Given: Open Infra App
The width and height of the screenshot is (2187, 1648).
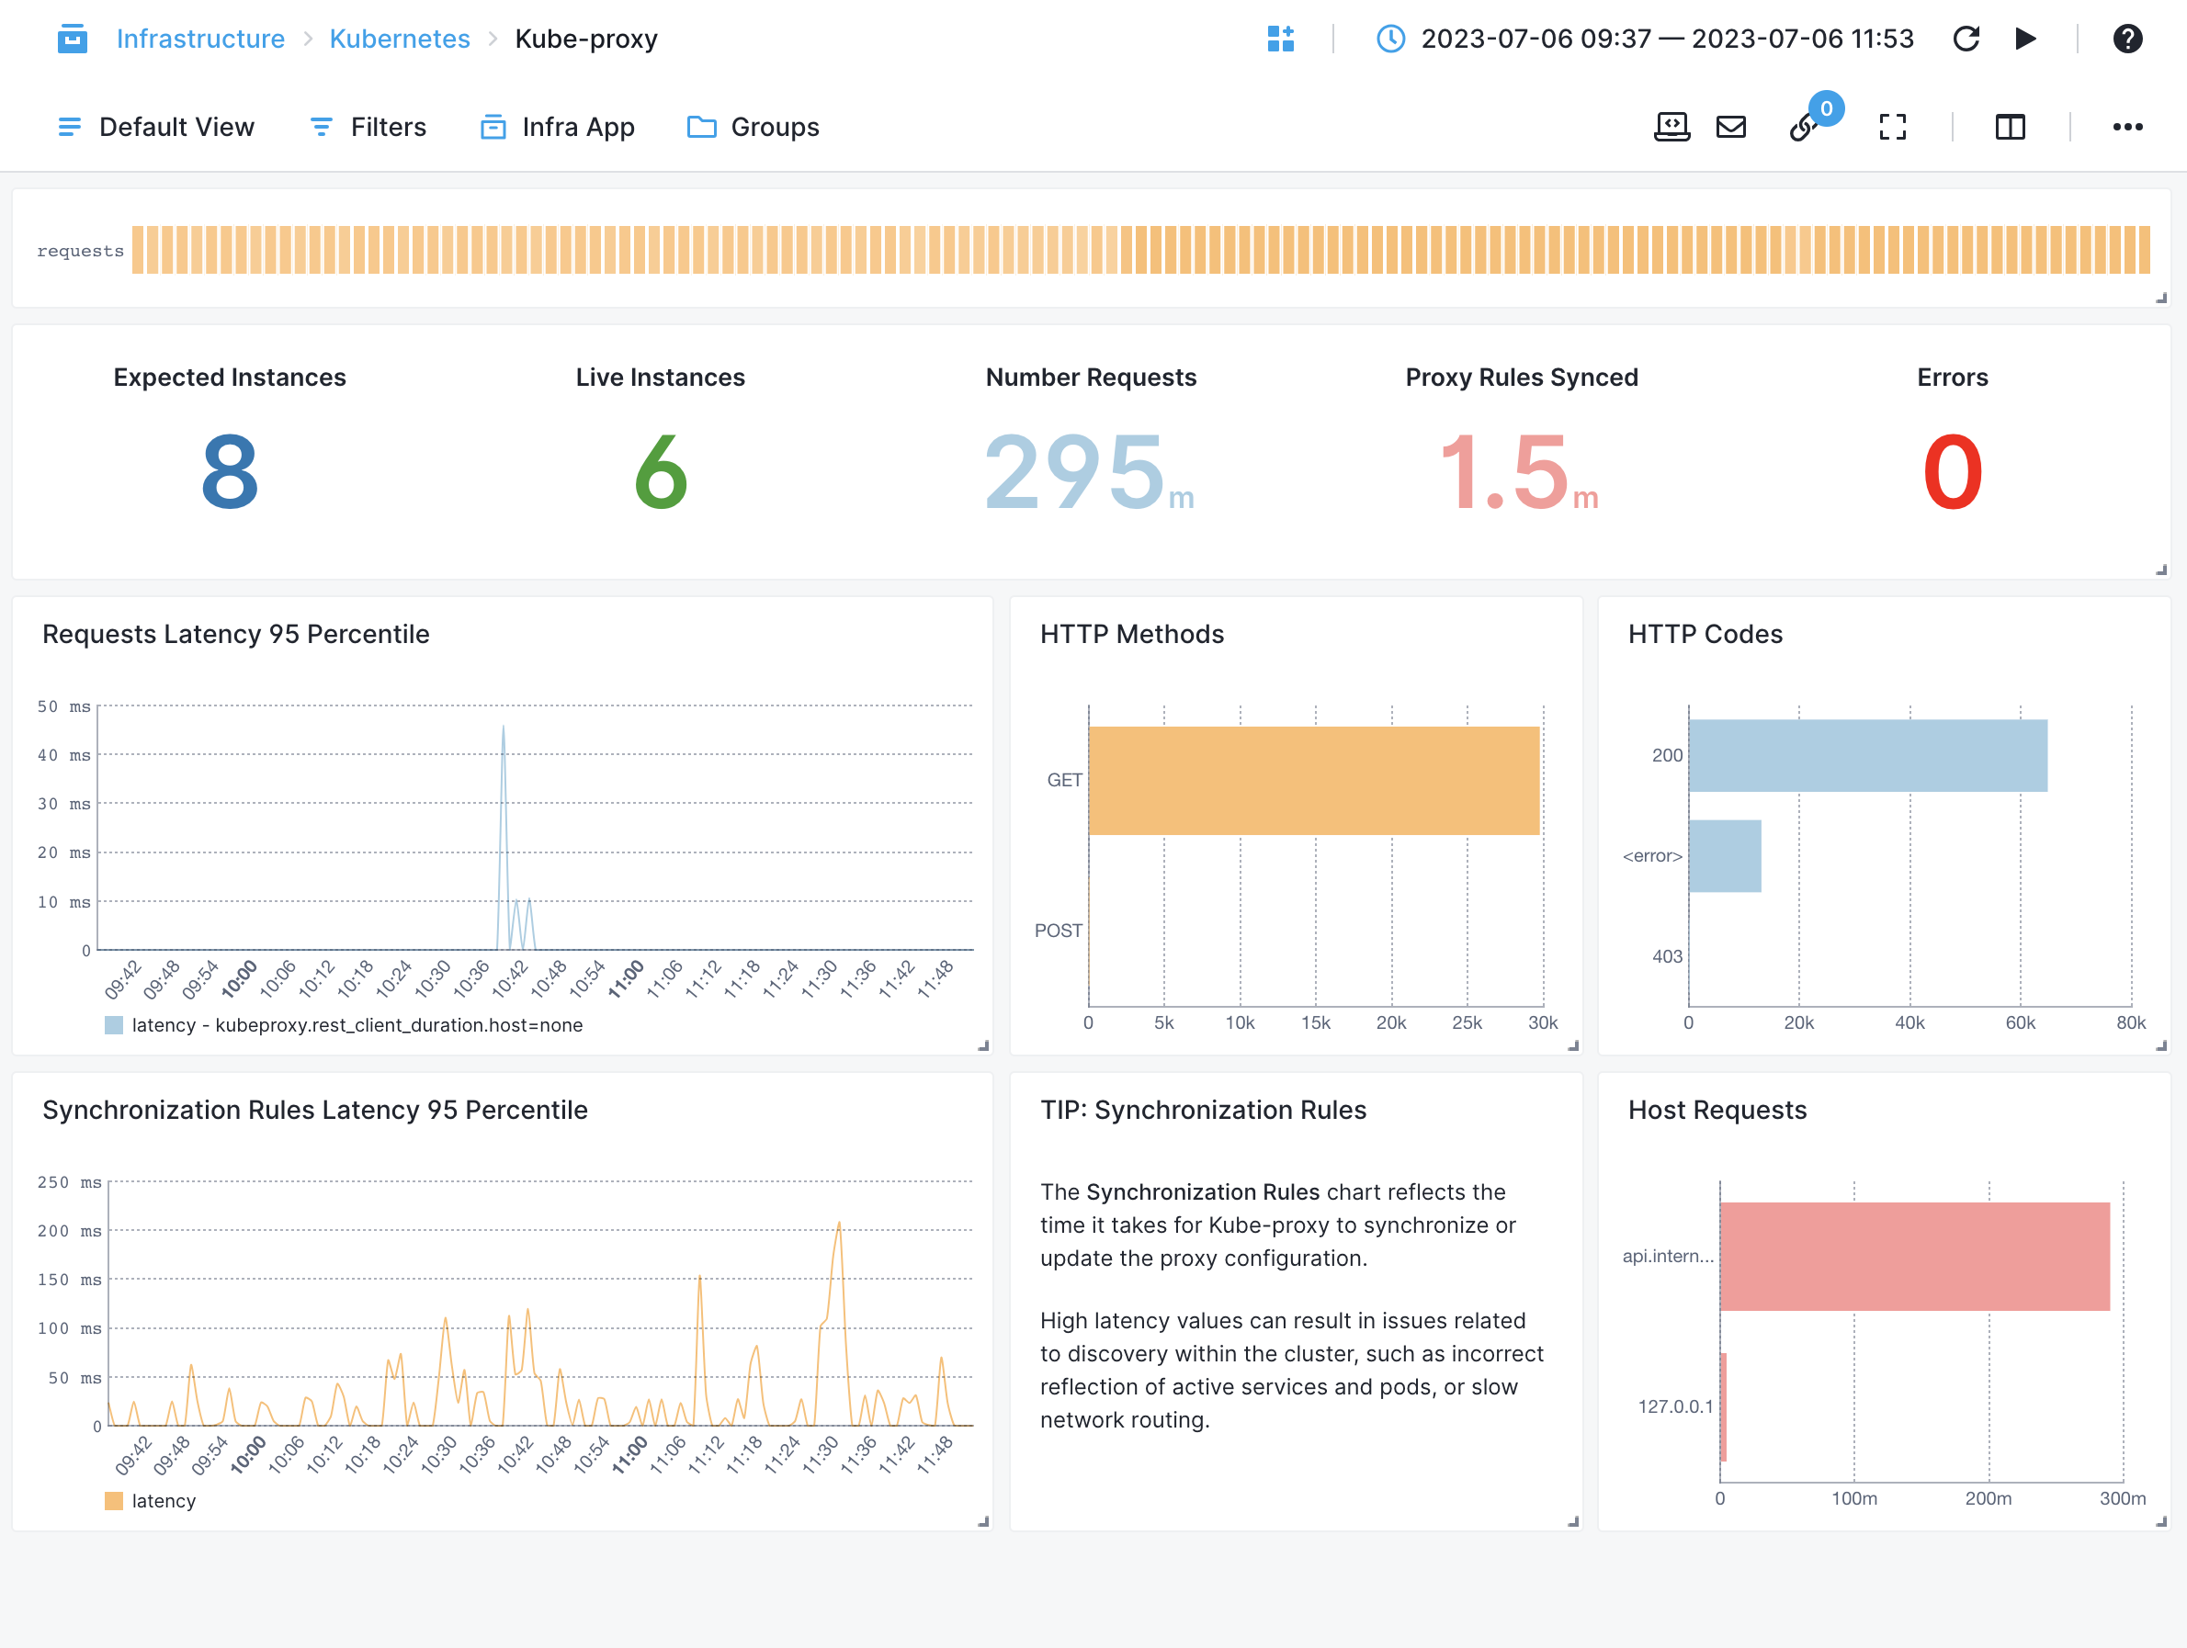Looking at the screenshot, I should (x=558, y=127).
